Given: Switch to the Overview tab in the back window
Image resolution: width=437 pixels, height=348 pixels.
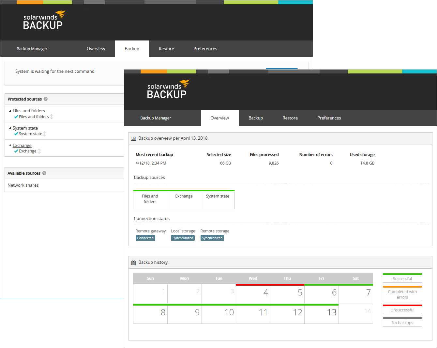Looking at the screenshot, I should click(96, 49).
